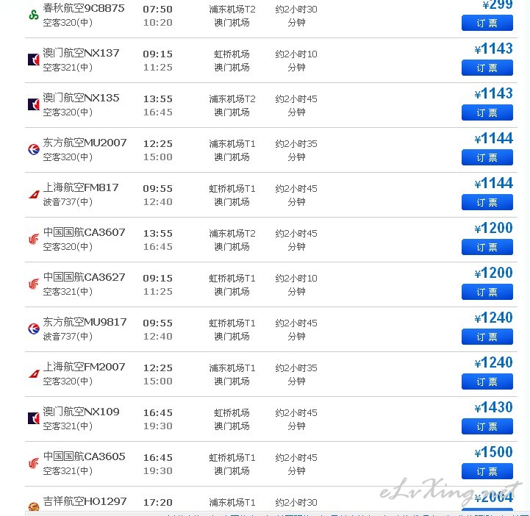Click the Shanghai Airlines logo beside FM817
The image size is (530, 516).
pyautogui.click(x=34, y=194)
